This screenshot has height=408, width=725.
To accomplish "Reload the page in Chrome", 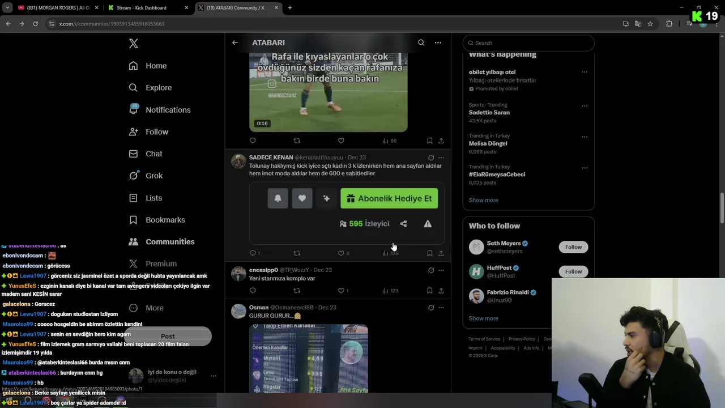I will pos(35,24).
